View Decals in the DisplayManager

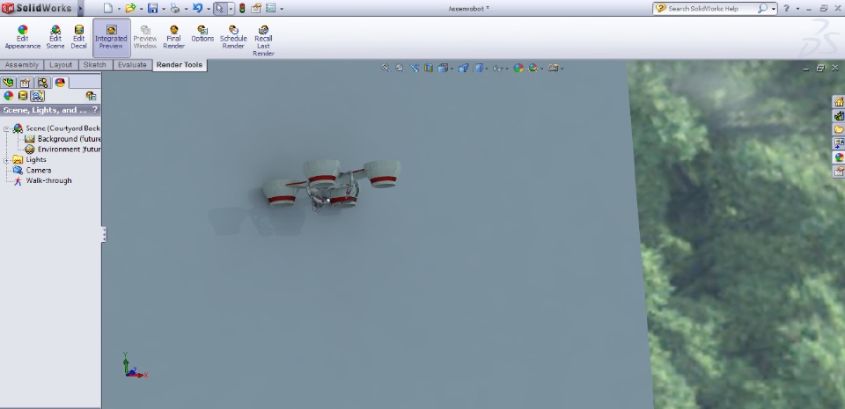23,96
